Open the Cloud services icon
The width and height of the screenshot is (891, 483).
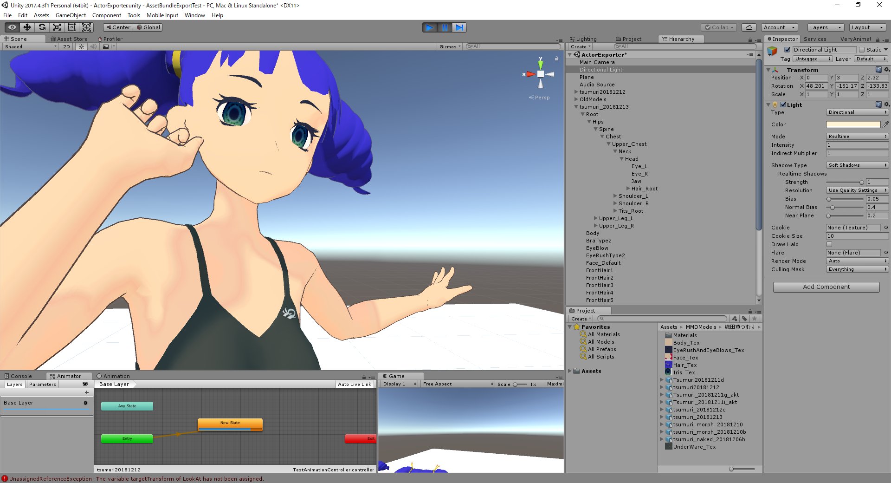pos(749,27)
